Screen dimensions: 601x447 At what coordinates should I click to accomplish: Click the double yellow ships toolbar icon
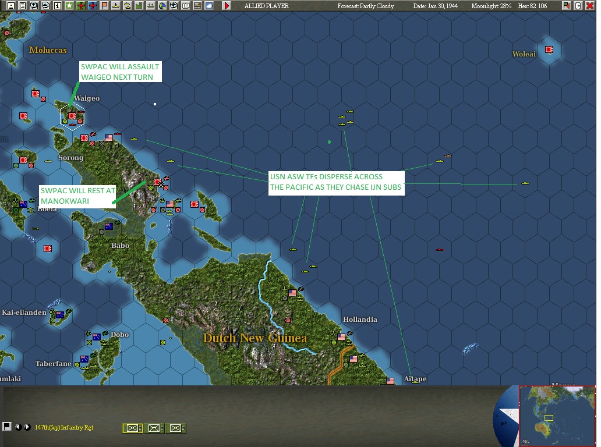click(128, 6)
